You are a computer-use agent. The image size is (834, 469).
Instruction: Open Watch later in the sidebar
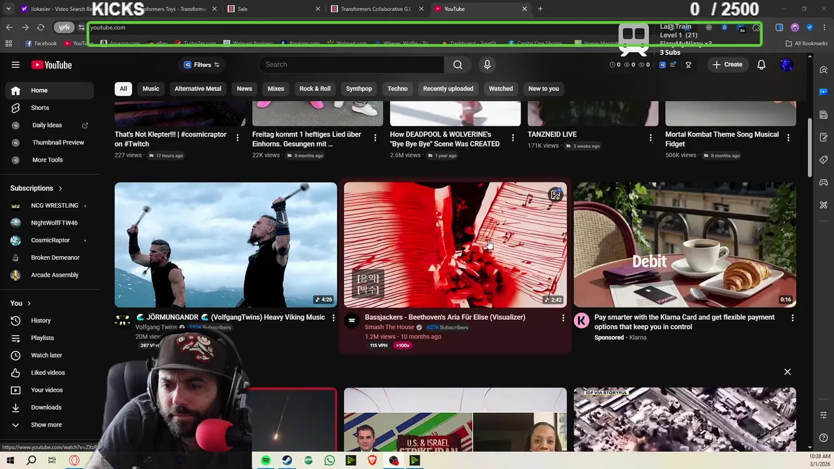50,355
